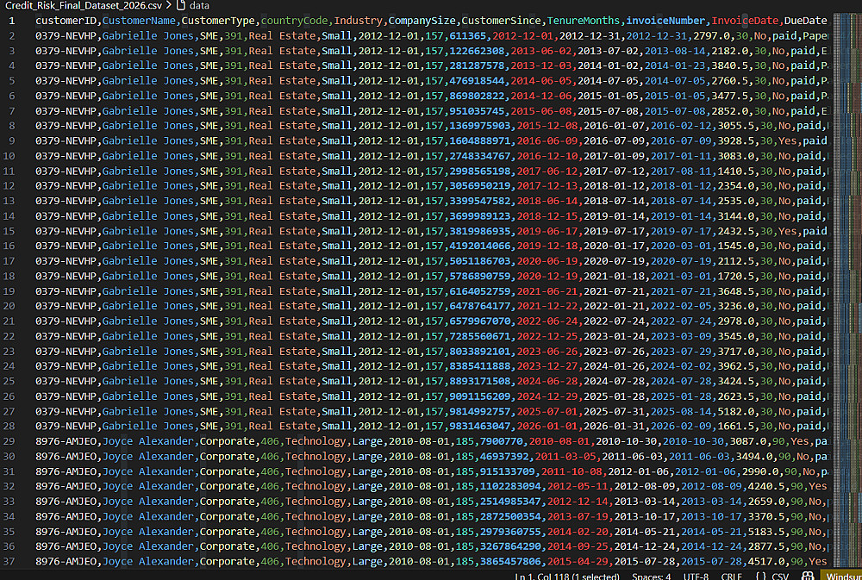Click line number 29 in the gutter
The width and height of the screenshot is (862, 580).
9,441
